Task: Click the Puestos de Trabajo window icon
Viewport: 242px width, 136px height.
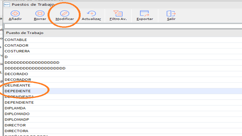Action: 7,5
